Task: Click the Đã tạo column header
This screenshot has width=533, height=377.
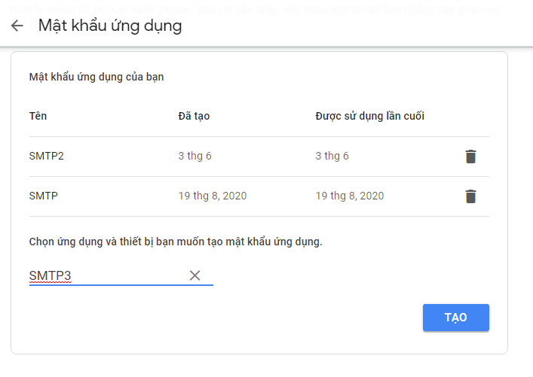Action: pyautogui.click(x=194, y=116)
